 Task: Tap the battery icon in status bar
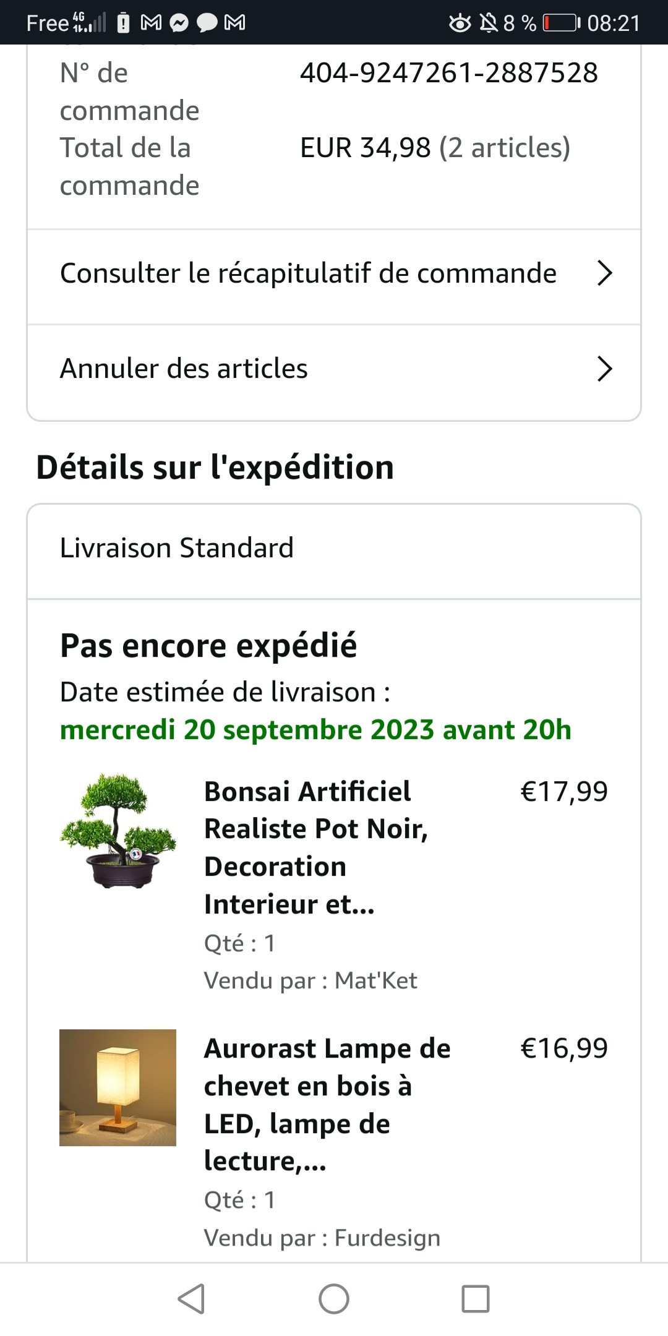coord(561,23)
